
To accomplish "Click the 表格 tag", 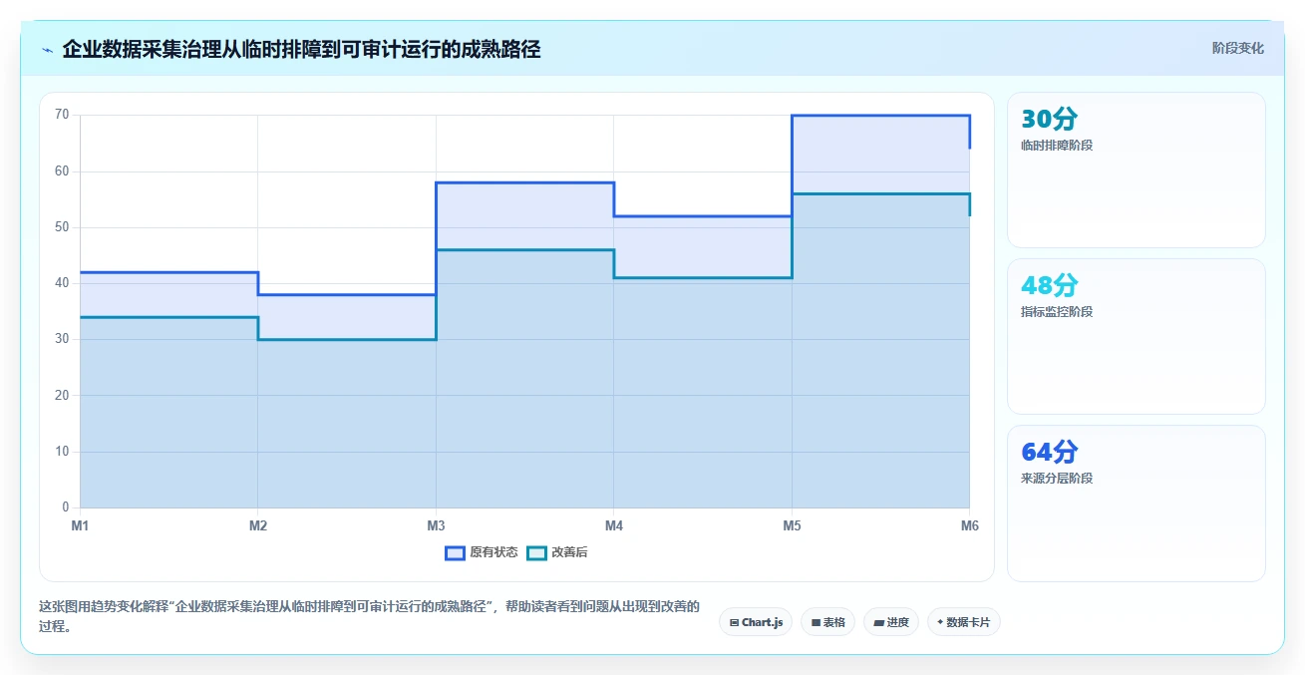I will pyautogui.click(x=827, y=622).
